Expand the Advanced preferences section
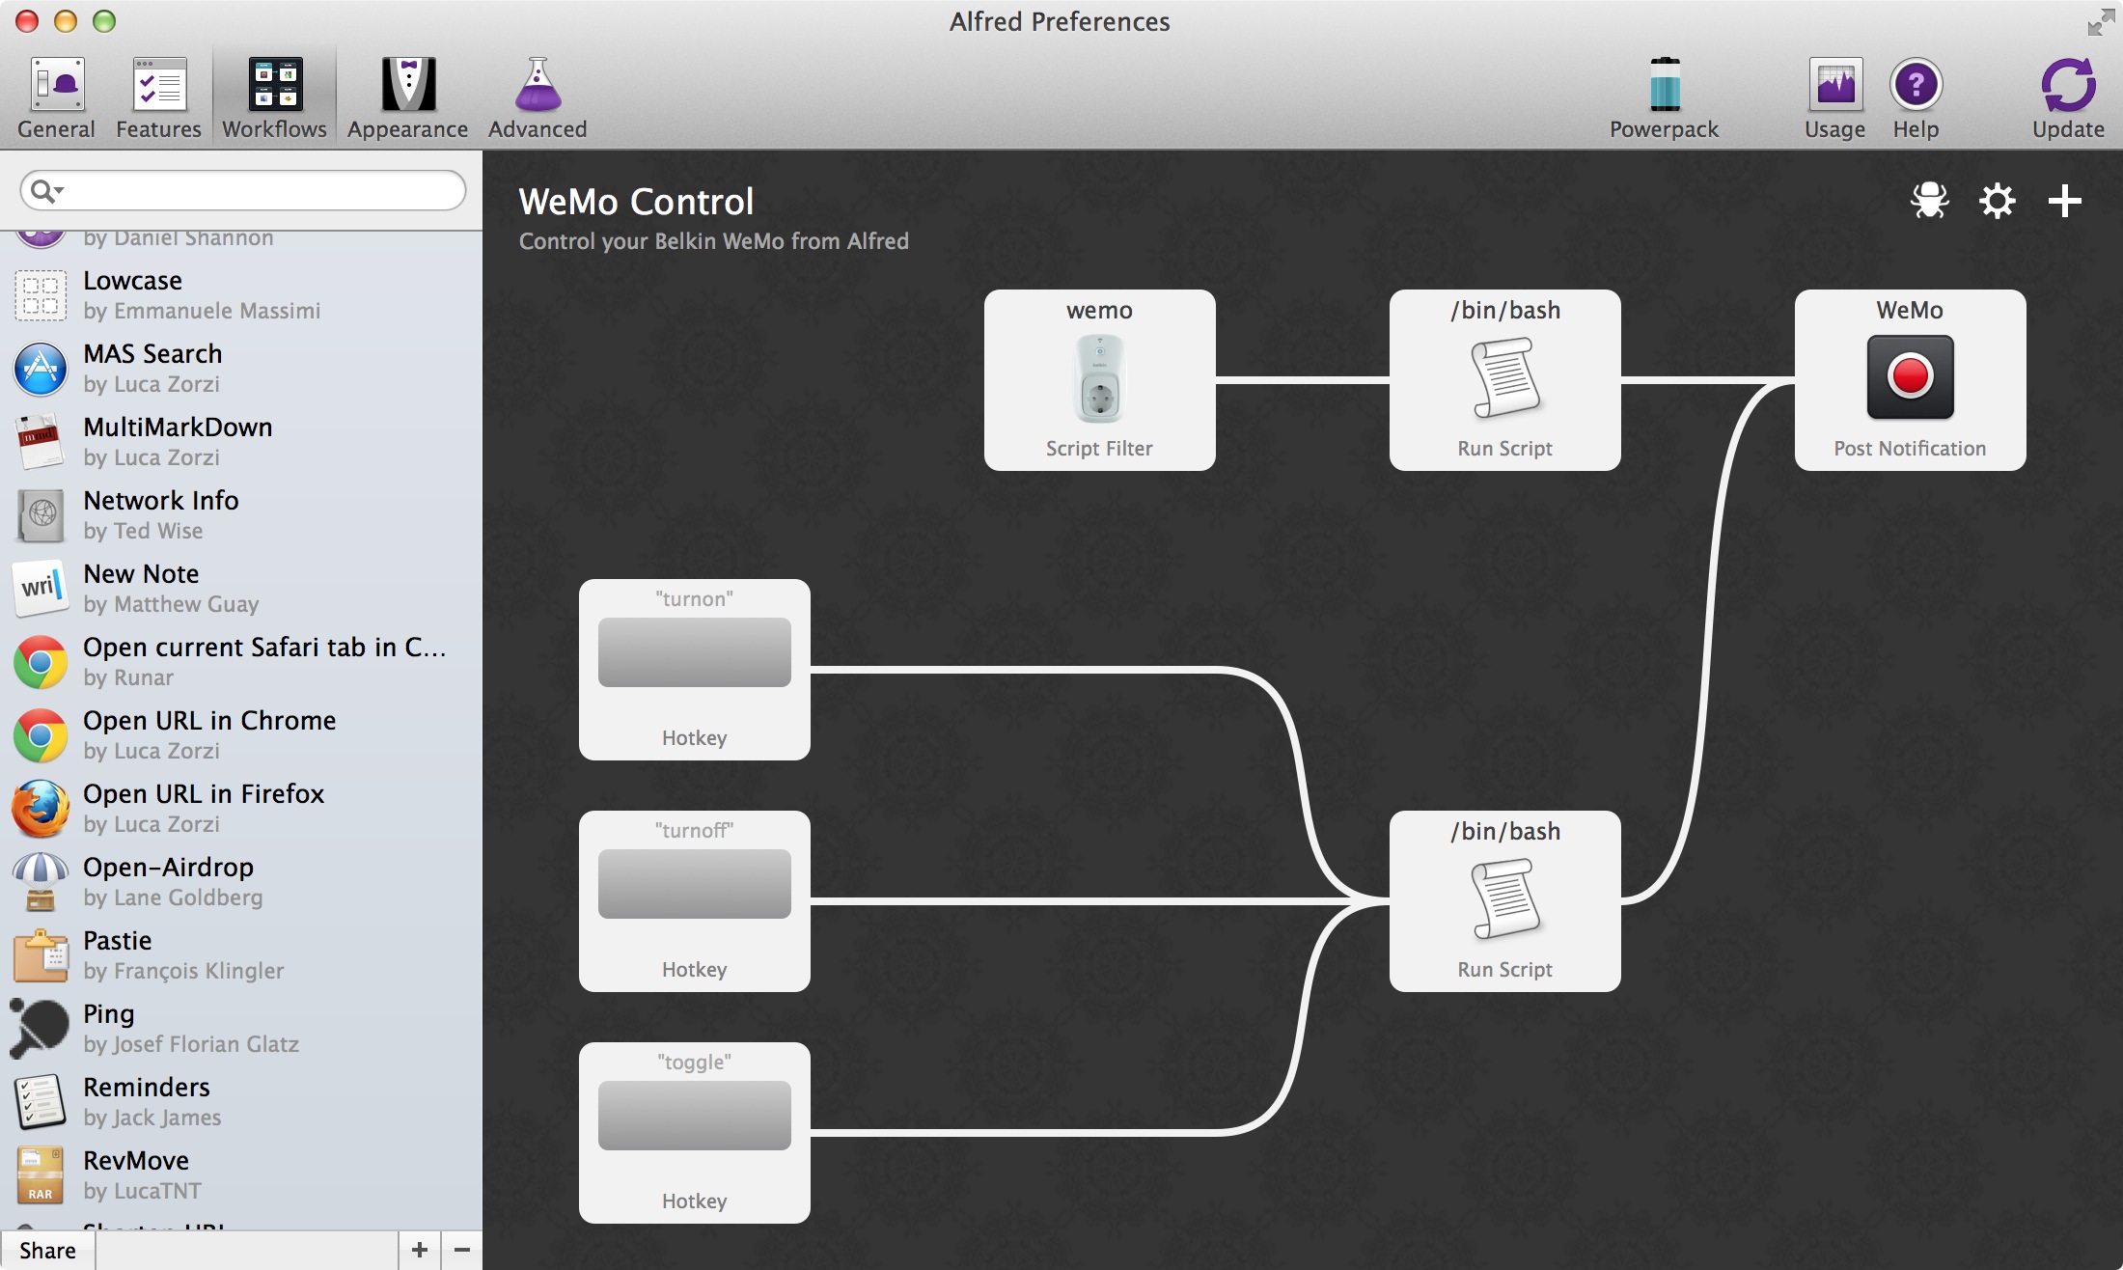This screenshot has width=2123, height=1270. [537, 94]
